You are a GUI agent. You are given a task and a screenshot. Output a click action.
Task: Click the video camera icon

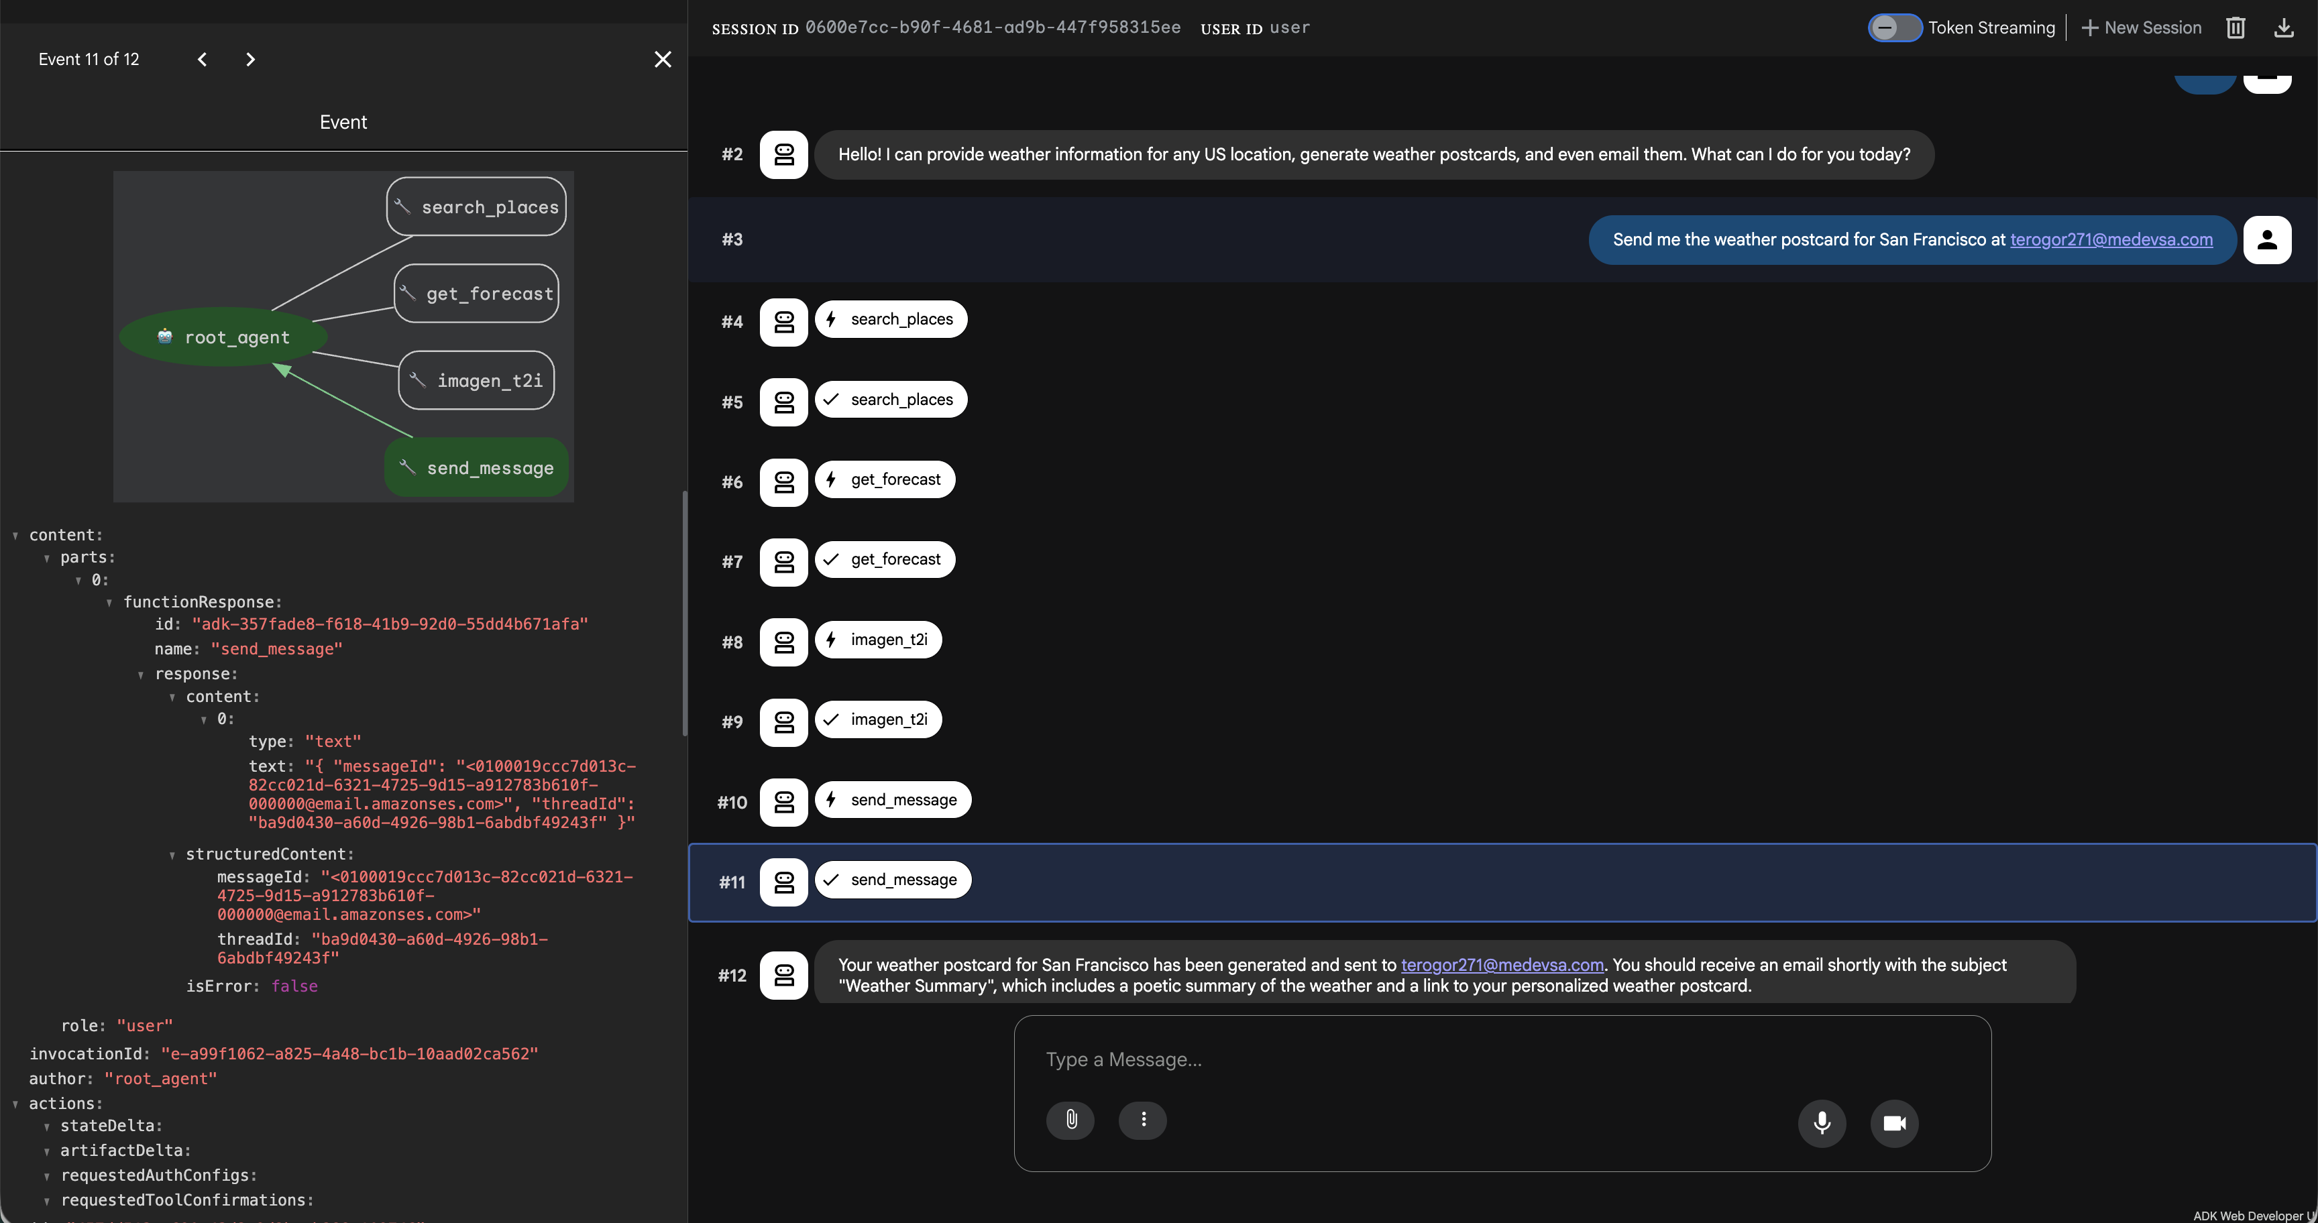pos(1893,1123)
